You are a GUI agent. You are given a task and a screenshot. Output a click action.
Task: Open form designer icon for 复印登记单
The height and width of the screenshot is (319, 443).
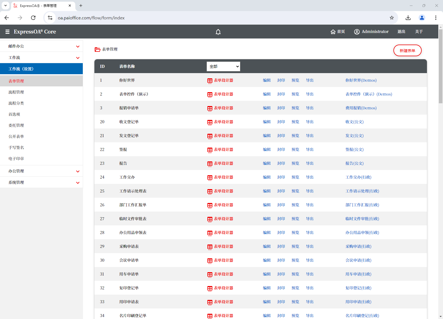210,289
